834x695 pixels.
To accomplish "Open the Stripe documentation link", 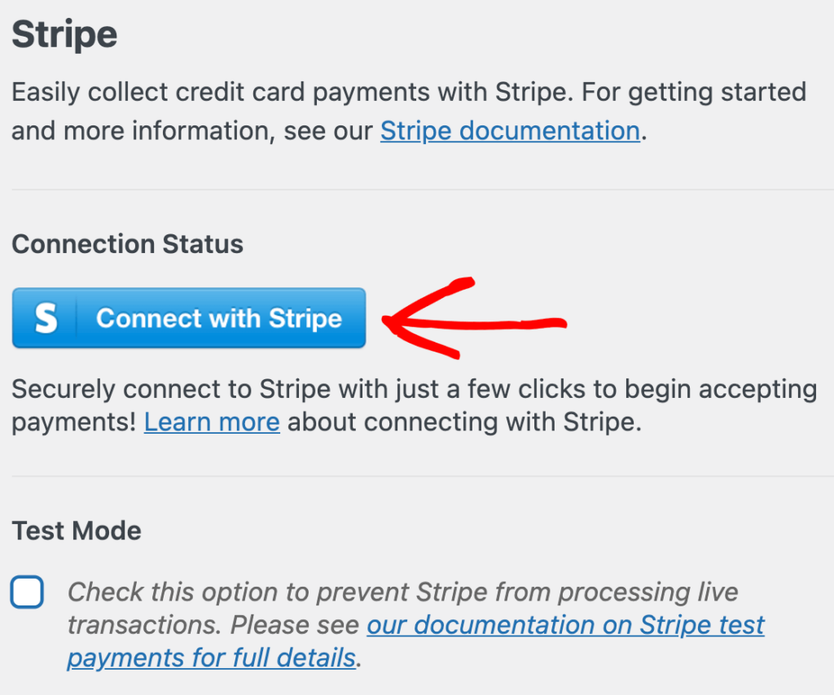I will (x=509, y=130).
